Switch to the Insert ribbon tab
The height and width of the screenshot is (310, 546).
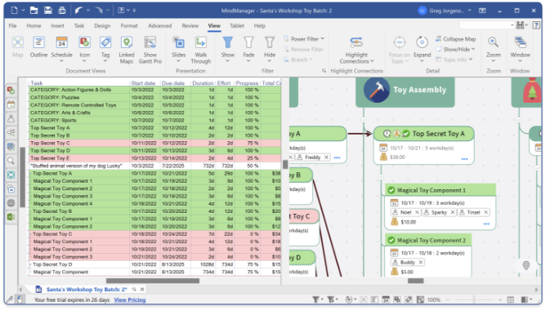pyautogui.click(x=57, y=26)
